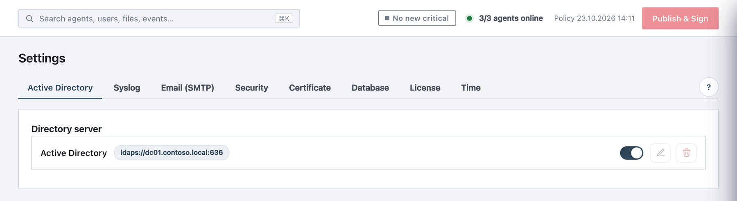Screen dimensions: 737x201
Task: Open the Syslog settings tab
Action: coord(127,88)
